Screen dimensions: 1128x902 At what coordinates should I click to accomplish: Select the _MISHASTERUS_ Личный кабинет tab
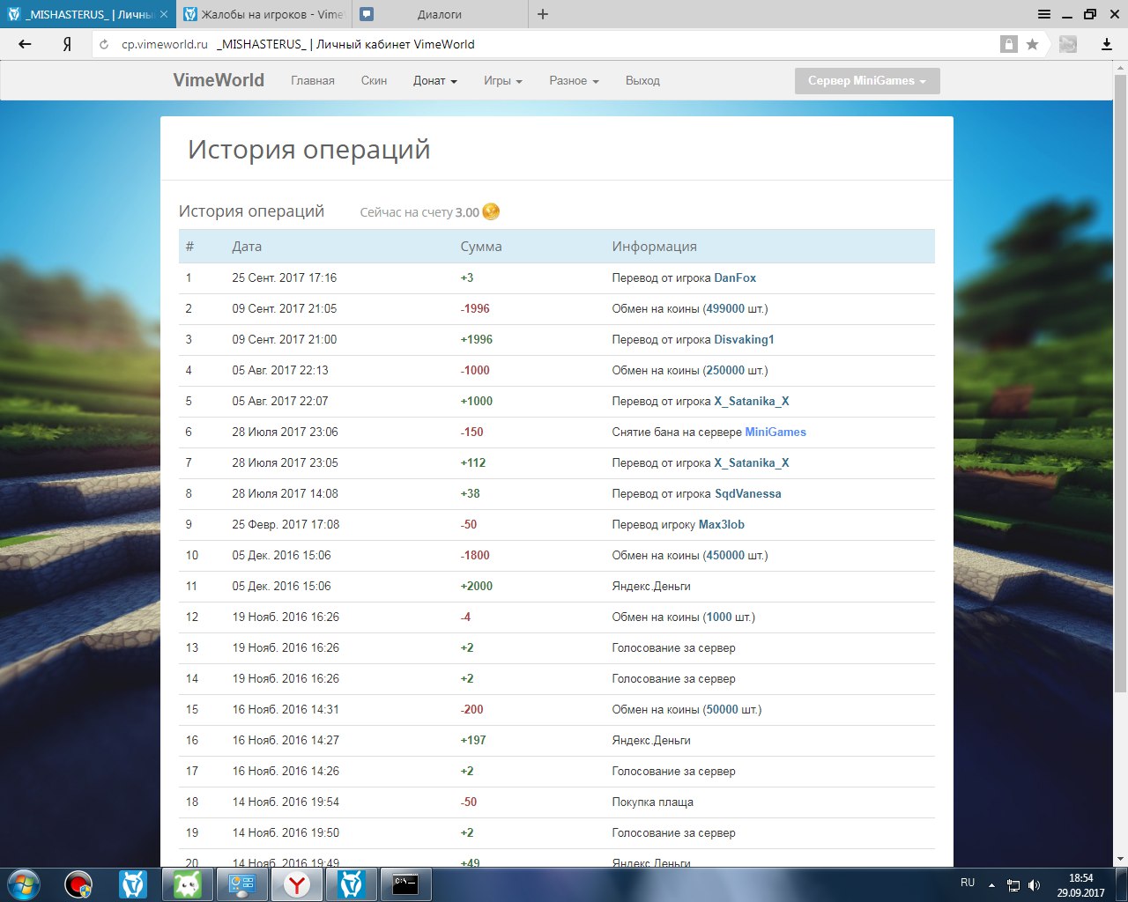(86, 14)
